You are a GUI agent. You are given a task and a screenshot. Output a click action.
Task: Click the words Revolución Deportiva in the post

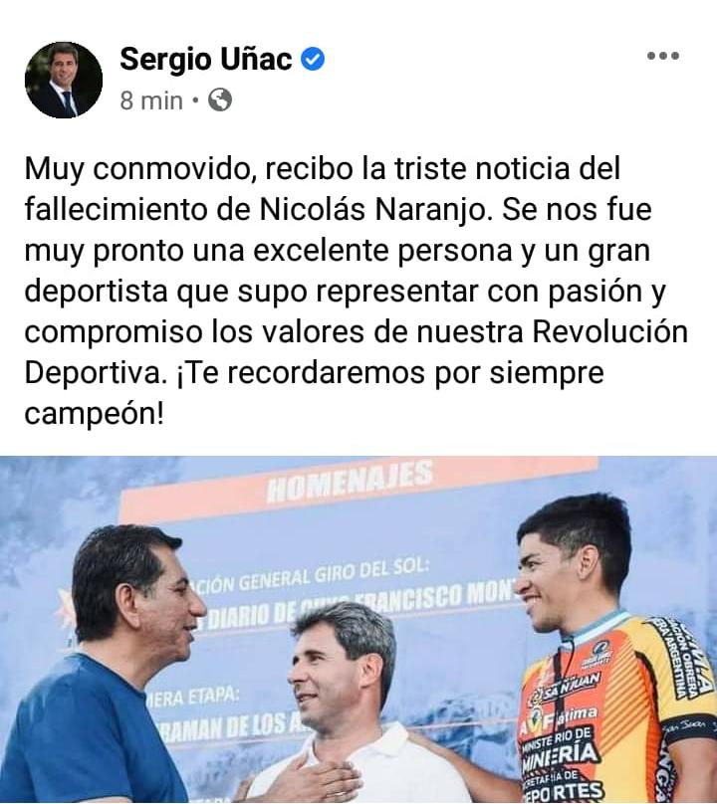point(357,352)
